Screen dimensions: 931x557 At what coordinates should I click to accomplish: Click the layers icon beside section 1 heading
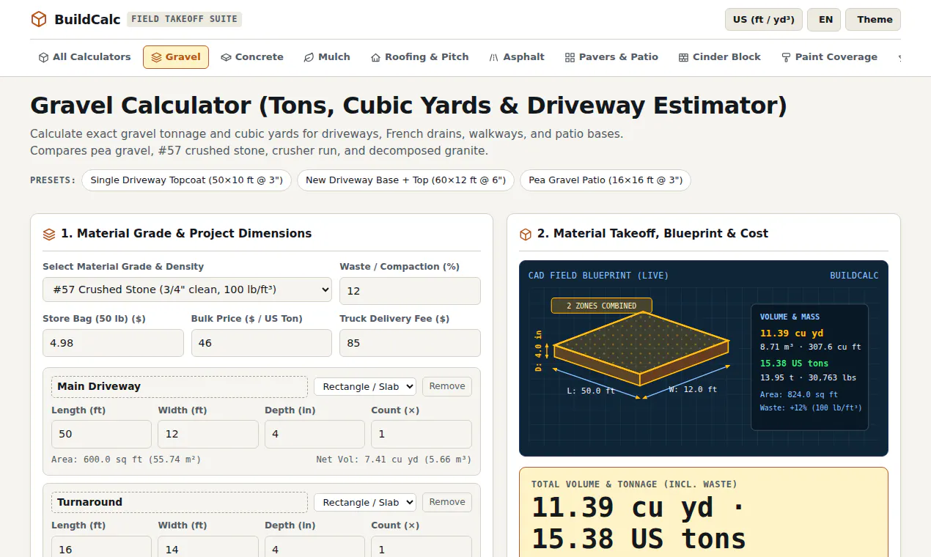click(49, 234)
